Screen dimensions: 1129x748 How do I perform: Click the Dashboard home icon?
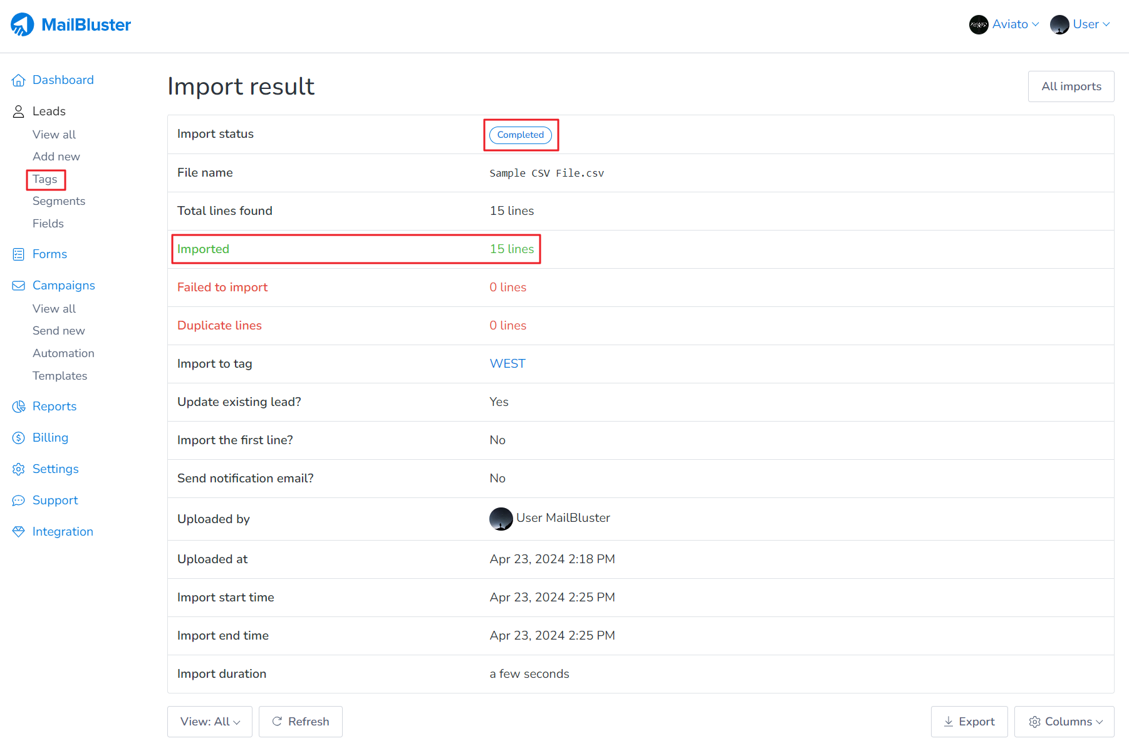[19, 80]
